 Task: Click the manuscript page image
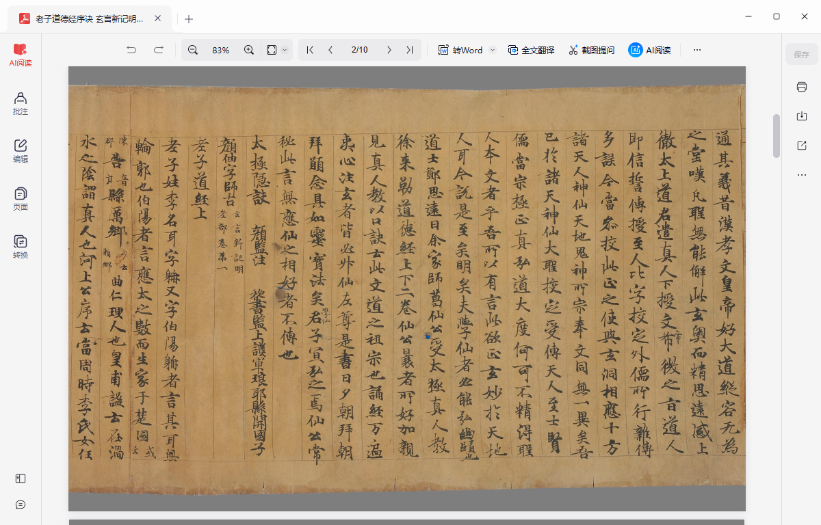point(407,288)
